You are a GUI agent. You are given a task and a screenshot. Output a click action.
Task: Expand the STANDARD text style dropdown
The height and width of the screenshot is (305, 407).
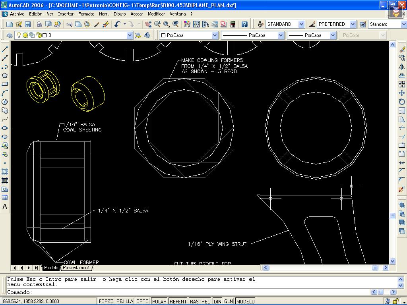coord(301,24)
